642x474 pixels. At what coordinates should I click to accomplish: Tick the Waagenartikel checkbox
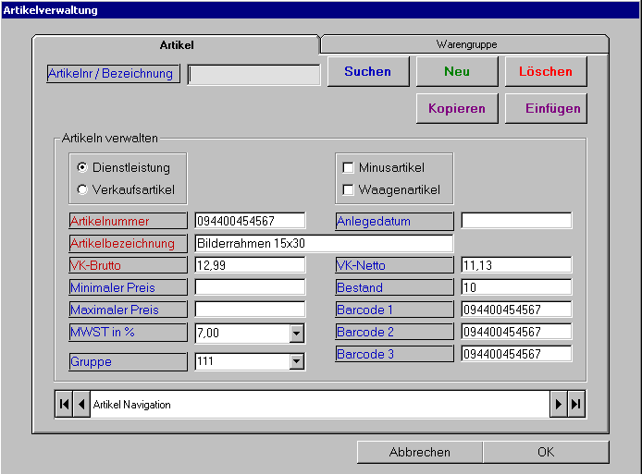click(349, 190)
